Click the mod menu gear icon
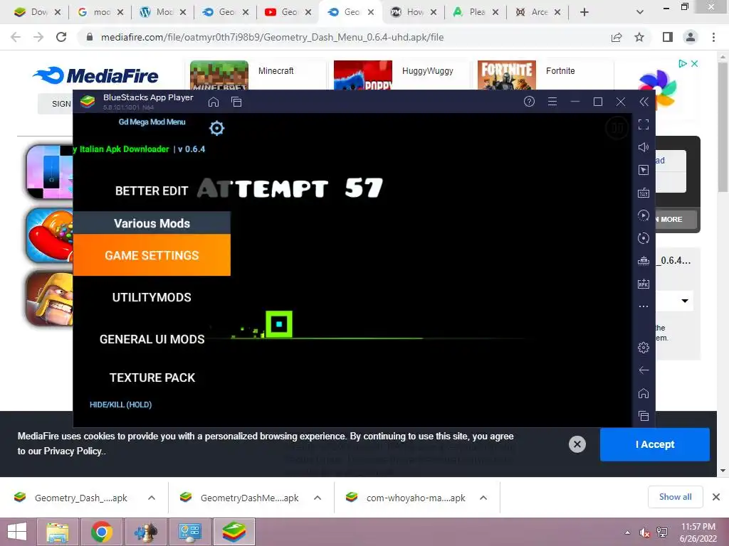The height and width of the screenshot is (546, 729). coord(216,128)
